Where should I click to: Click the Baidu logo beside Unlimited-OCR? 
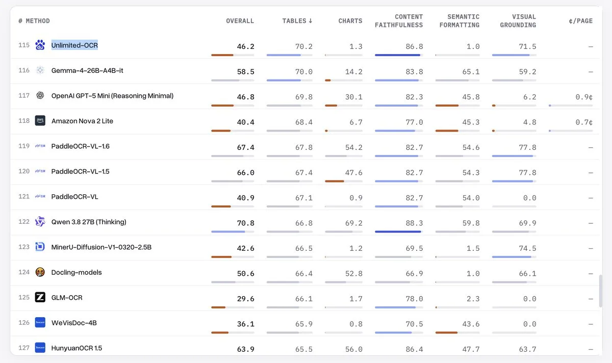(x=40, y=45)
